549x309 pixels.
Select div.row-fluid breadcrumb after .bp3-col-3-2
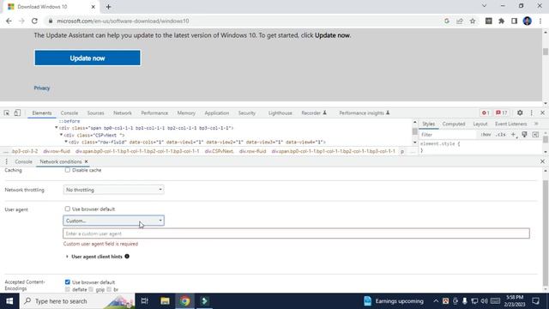(57, 151)
